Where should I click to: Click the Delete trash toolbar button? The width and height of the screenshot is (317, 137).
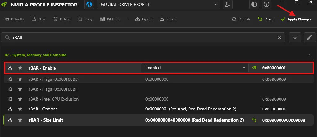click(x=62, y=19)
